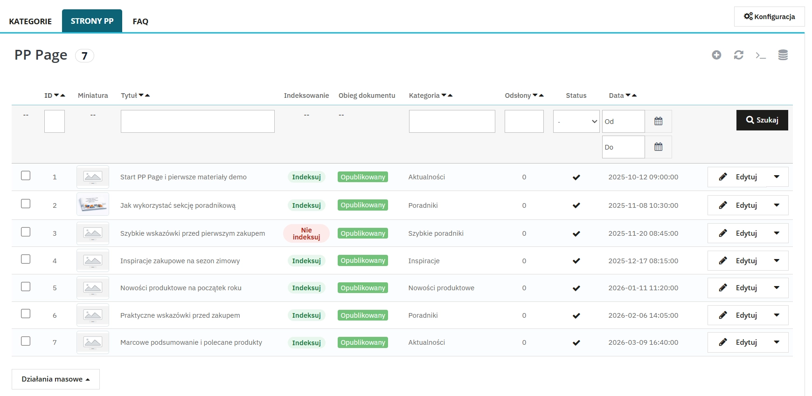The width and height of the screenshot is (812, 396).
Task: Click the ID filter input field
Action: 55,121
